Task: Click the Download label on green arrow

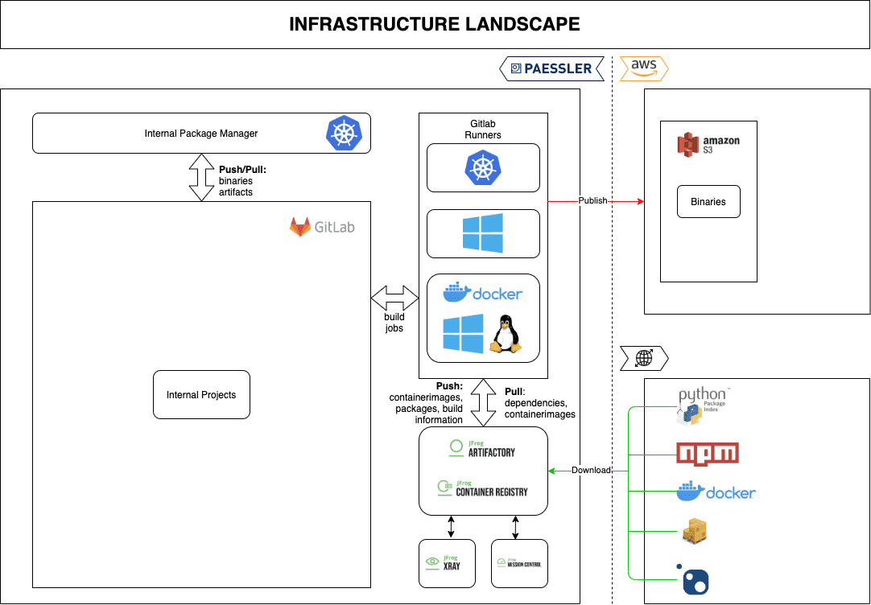Action: pyautogui.click(x=591, y=470)
